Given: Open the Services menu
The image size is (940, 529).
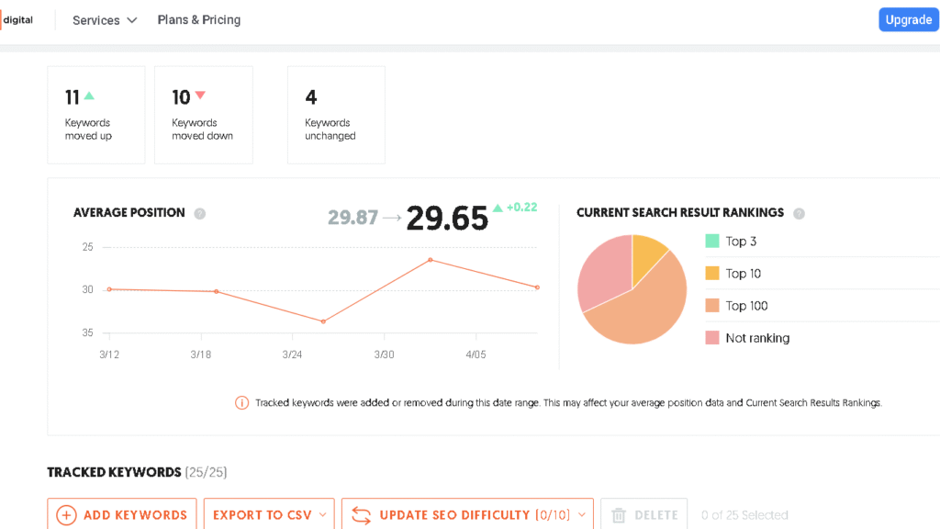Looking at the screenshot, I should (97, 19).
